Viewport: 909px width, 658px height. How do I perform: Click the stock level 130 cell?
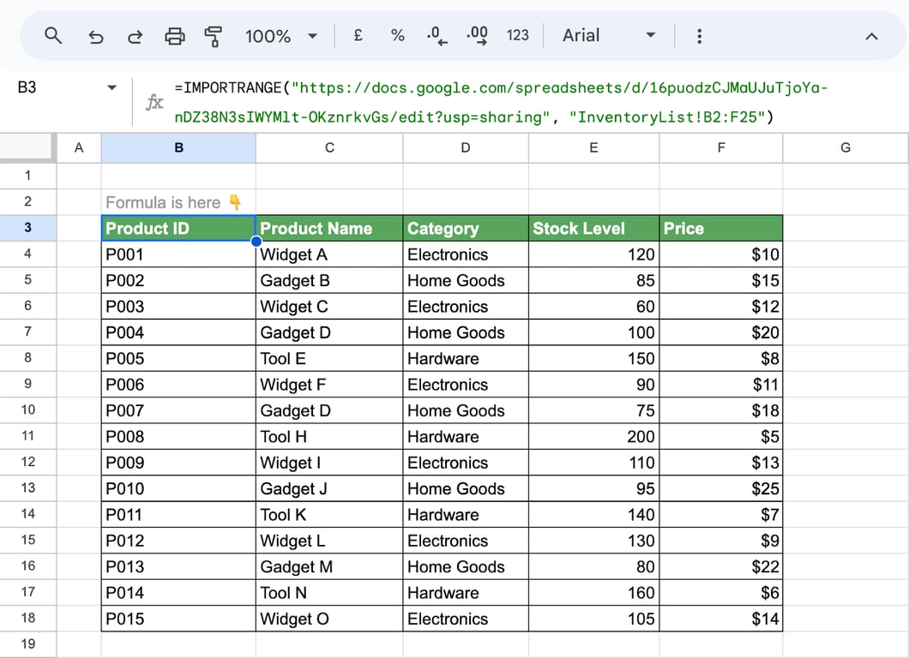(x=593, y=541)
